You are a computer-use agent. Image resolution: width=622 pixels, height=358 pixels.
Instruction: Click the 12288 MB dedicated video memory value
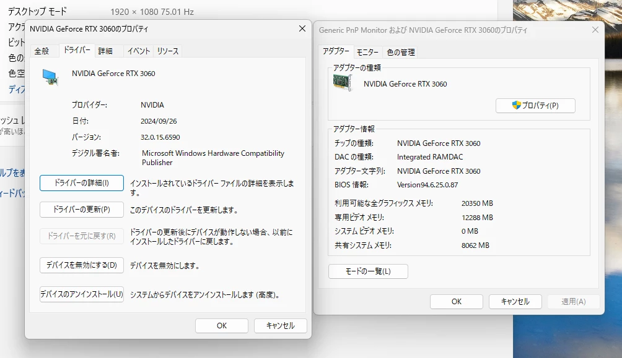tap(477, 218)
